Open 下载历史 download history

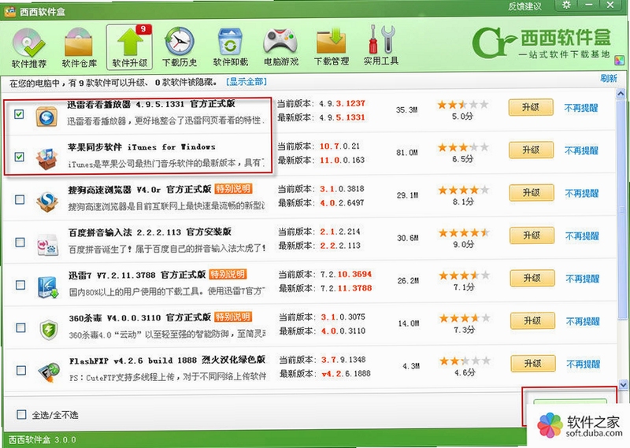pos(180,47)
